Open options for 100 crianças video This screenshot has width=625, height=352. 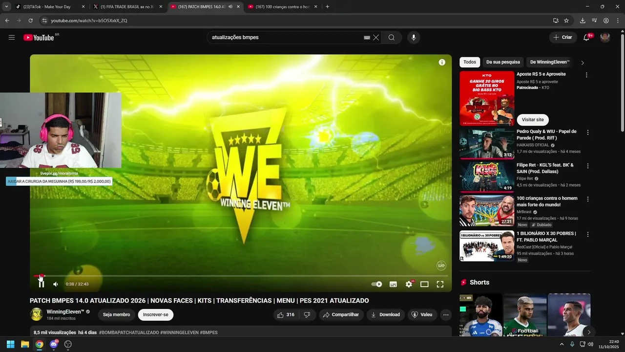588,199
